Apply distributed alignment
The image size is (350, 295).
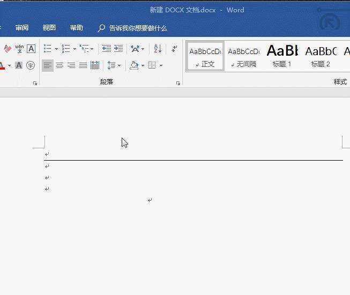[95, 65]
